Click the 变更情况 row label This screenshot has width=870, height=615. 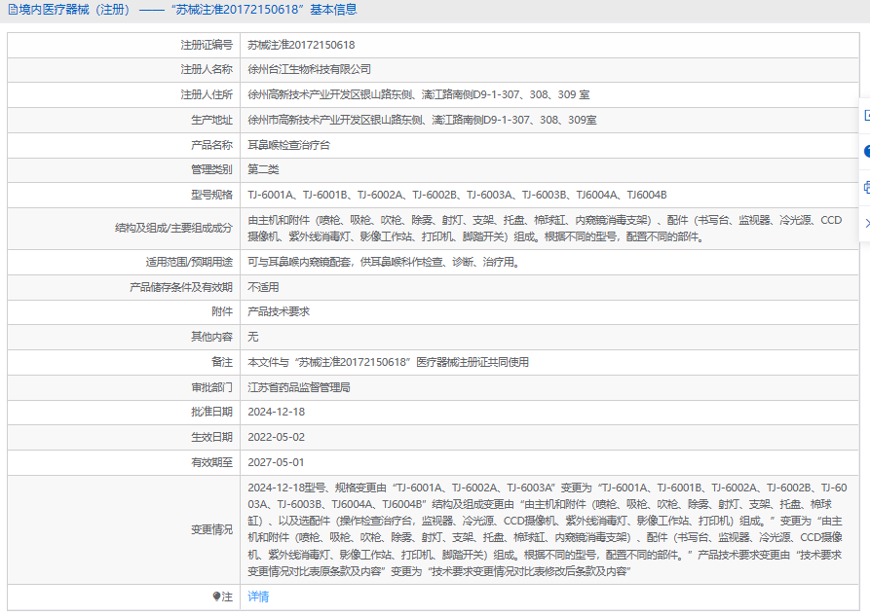click(x=211, y=529)
